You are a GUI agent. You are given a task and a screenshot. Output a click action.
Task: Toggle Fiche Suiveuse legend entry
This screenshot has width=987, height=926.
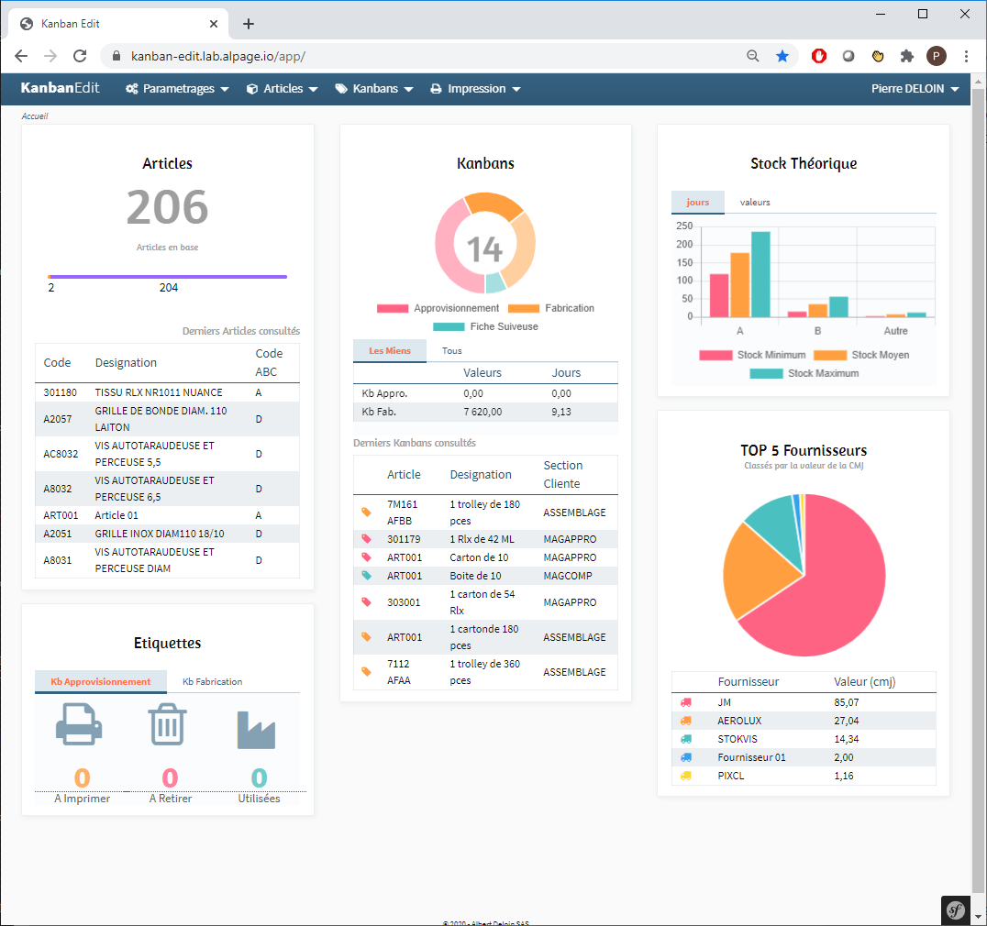485,326
